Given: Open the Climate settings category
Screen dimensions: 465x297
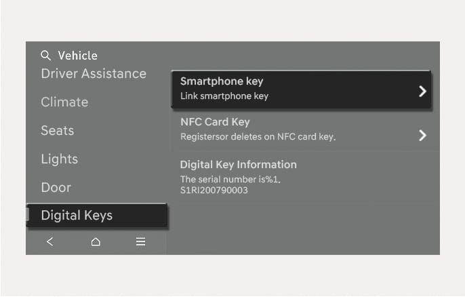Looking at the screenshot, I should [x=64, y=102].
